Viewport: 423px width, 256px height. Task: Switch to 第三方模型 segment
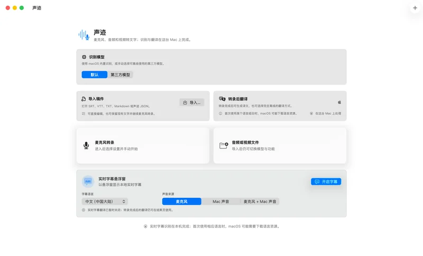pos(121,75)
